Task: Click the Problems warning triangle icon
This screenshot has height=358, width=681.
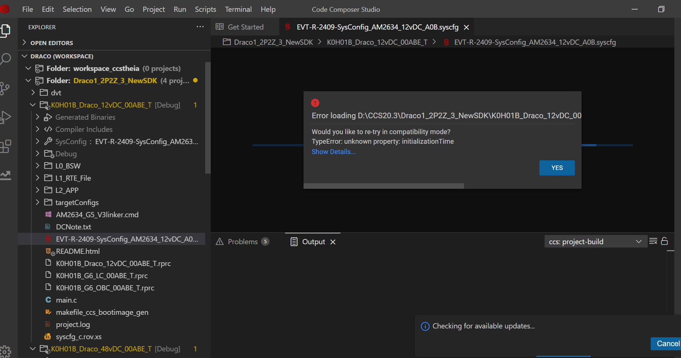Action: pos(220,242)
